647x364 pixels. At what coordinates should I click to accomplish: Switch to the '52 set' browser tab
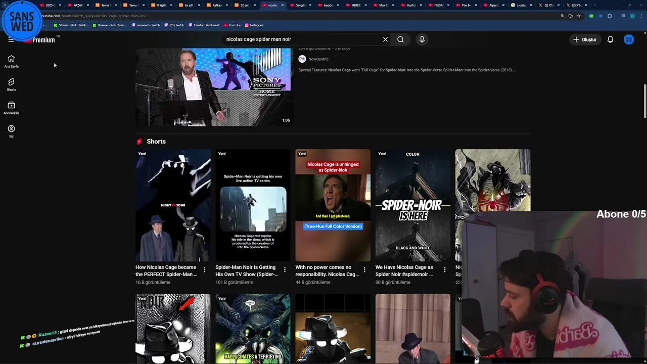[244, 5]
